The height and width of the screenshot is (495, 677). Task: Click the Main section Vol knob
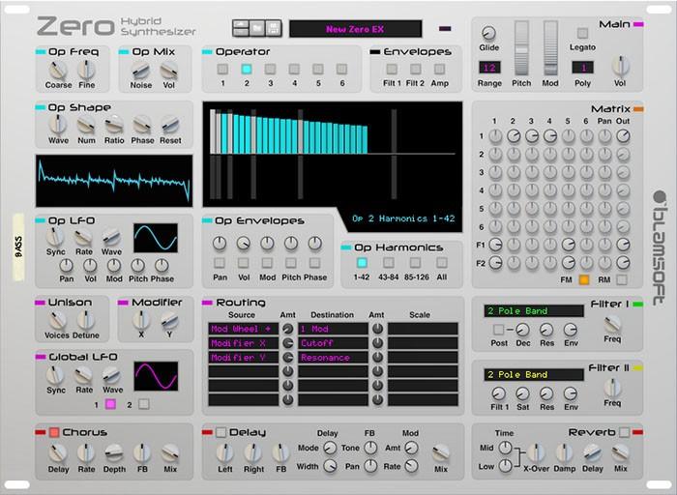point(621,64)
